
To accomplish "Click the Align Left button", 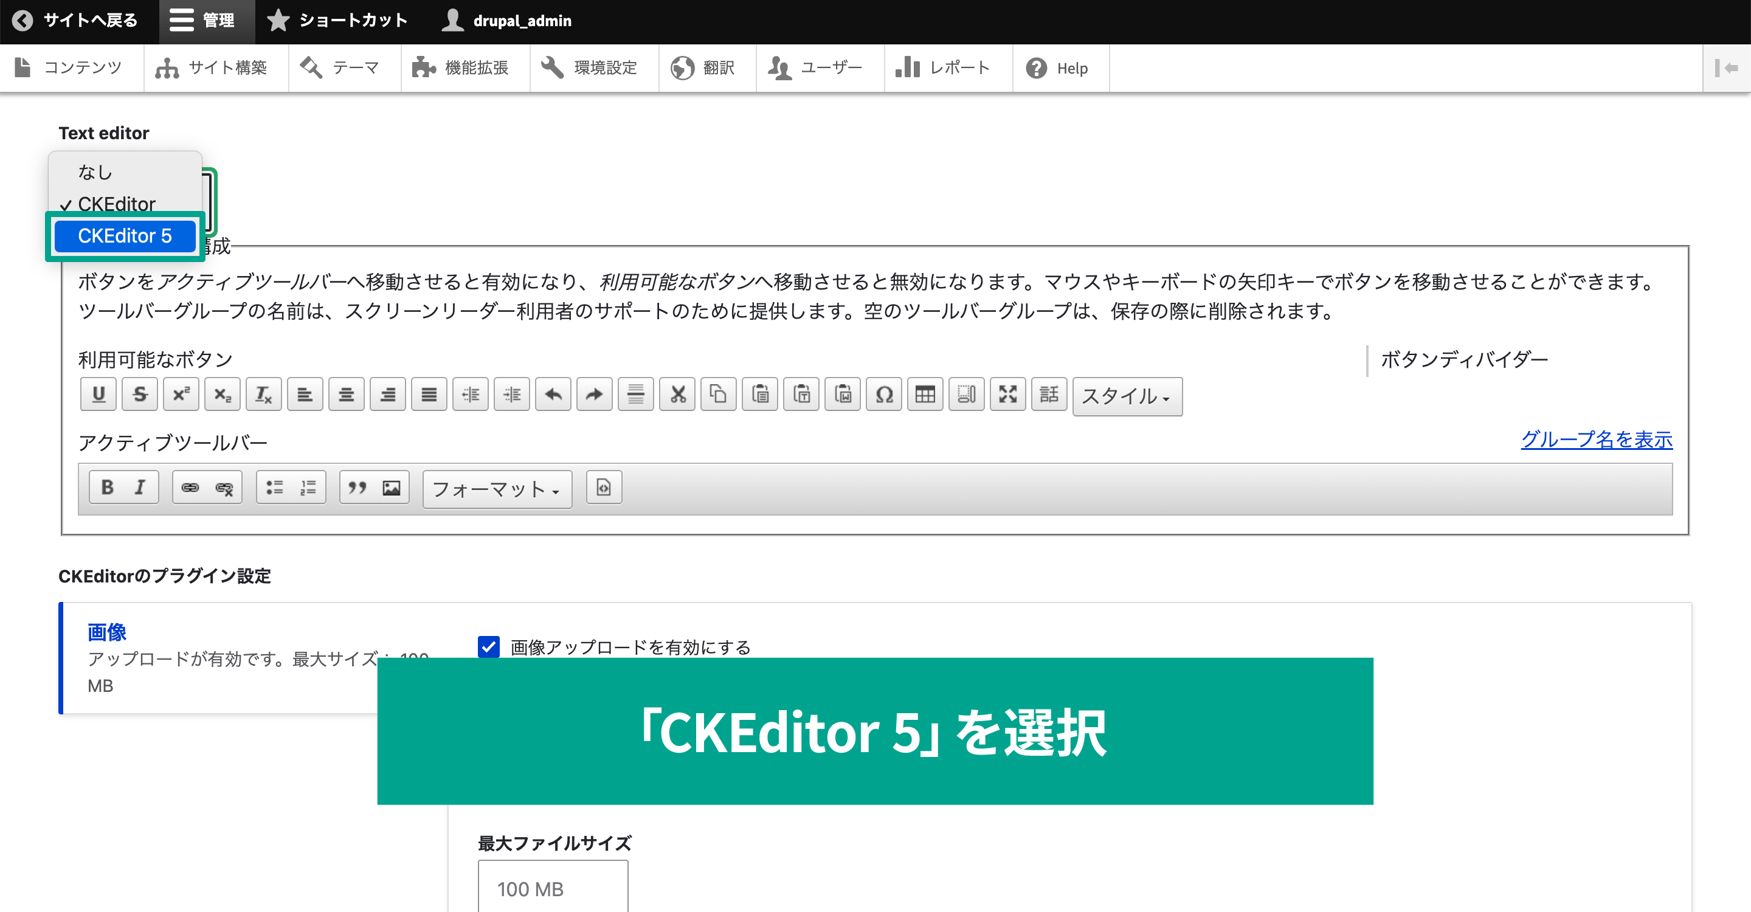I will (305, 394).
